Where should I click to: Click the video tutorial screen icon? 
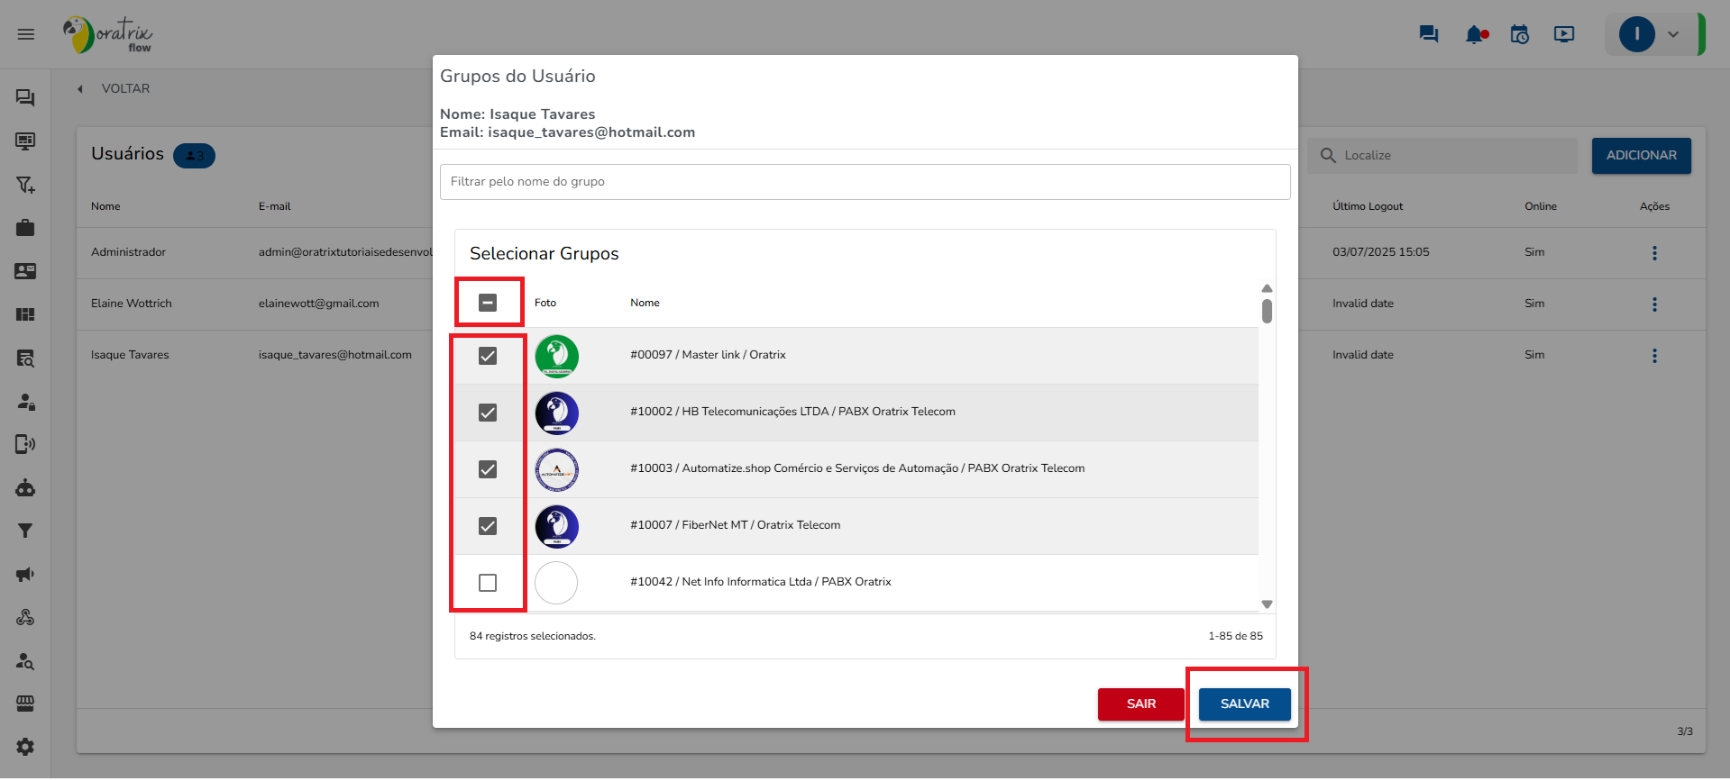pos(1564,34)
